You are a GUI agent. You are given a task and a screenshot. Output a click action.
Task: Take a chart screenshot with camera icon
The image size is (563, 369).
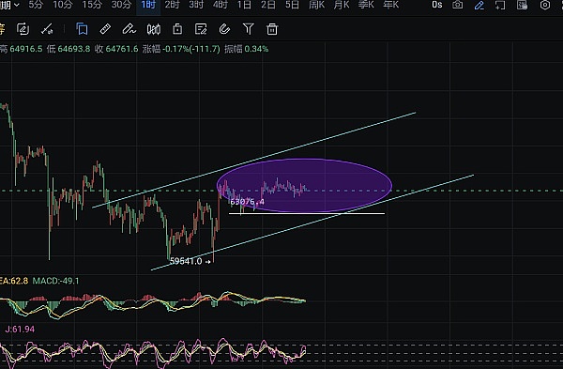[x=458, y=5]
